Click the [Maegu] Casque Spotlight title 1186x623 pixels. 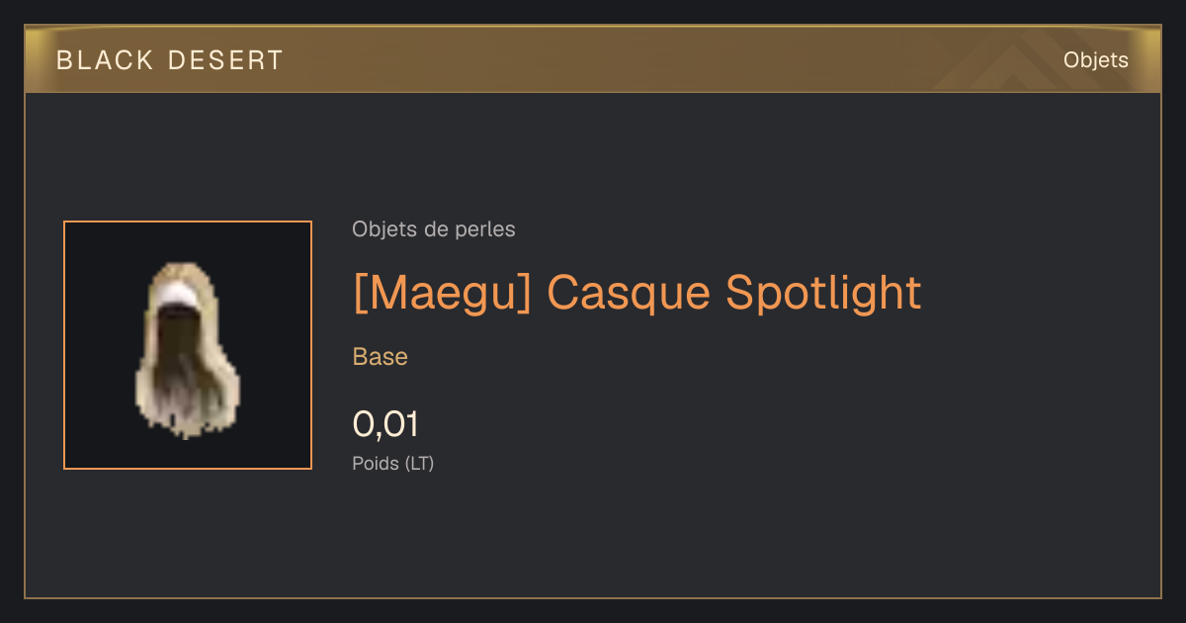click(x=637, y=294)
